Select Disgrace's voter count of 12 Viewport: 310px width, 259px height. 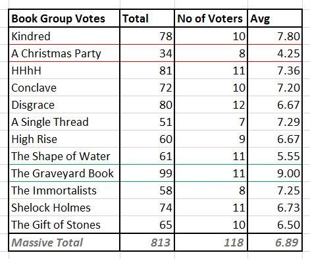(x=211, y=105)
